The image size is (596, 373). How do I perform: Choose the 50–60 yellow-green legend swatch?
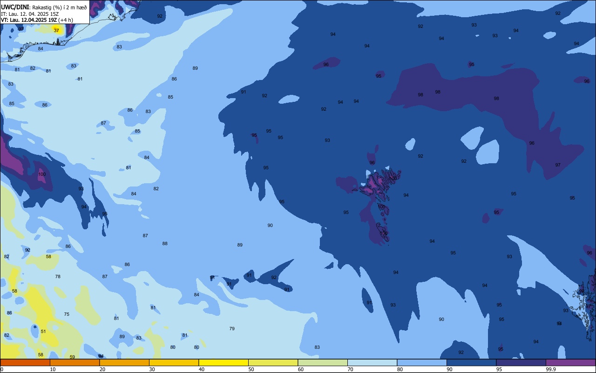pyautogui.click(x=273, y=363)
